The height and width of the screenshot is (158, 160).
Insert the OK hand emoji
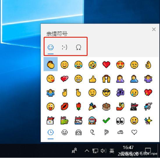[148, 65]
